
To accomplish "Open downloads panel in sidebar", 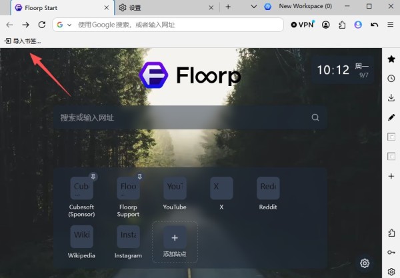I will coord(391,98).
